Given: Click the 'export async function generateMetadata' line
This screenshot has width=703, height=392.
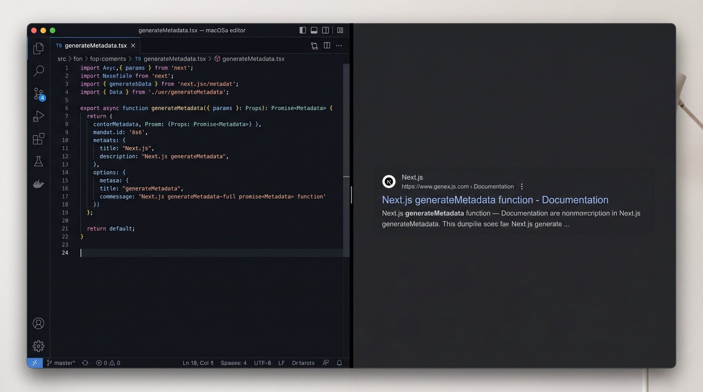Looking at the screenshot, I should 207,108.
